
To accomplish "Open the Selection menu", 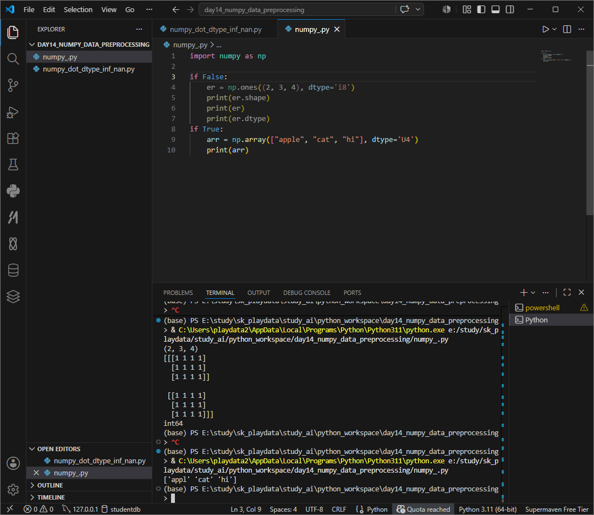I will pyautogui.click(x=78, y=9).
